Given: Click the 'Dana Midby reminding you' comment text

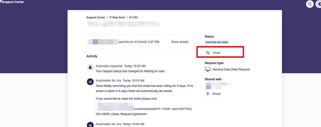Looking at the screenshot, I should 144,89.
